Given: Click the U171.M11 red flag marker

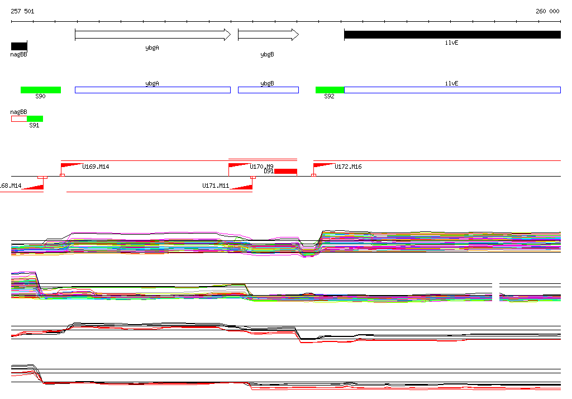Looking at the screenshot, I should click(241, 187).
